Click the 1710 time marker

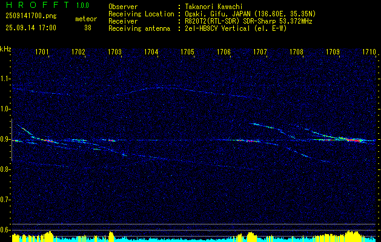tap(369, 51)
